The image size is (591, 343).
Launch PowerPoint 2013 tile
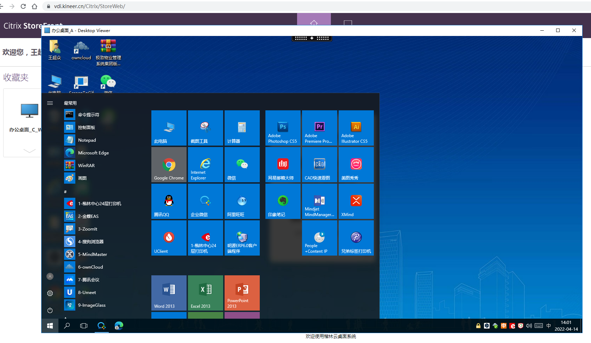[242, 293]
